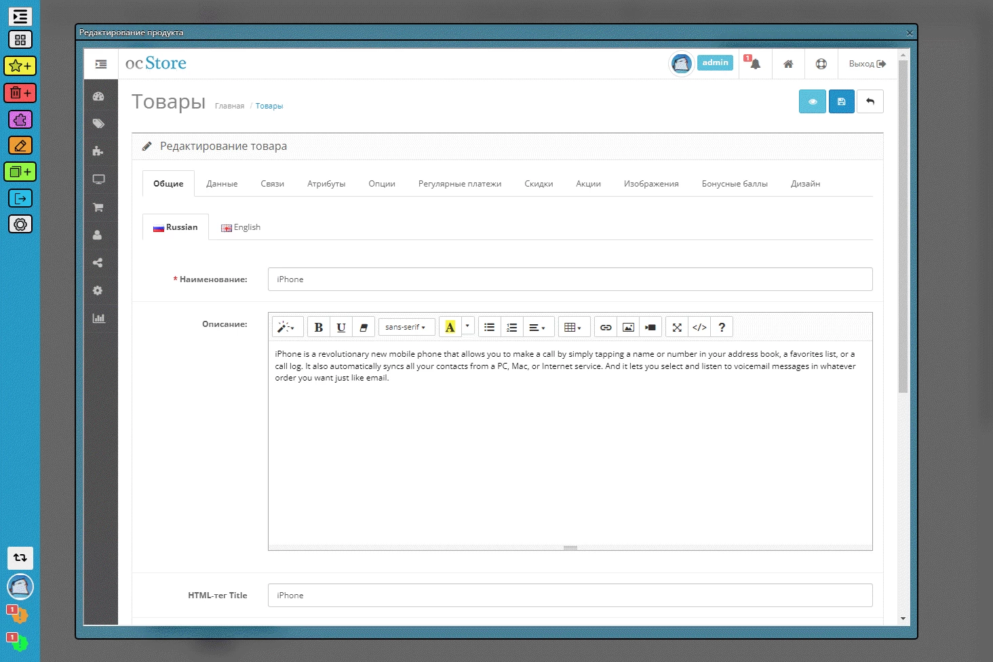
Task: Click the Главная breadcrumb link
Action: pos(229,106)
